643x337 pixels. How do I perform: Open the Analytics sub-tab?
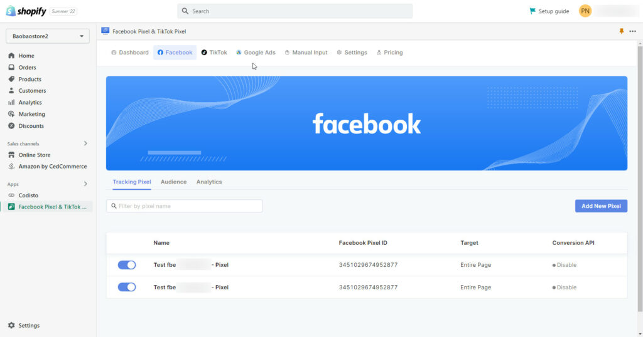point(209,182)
